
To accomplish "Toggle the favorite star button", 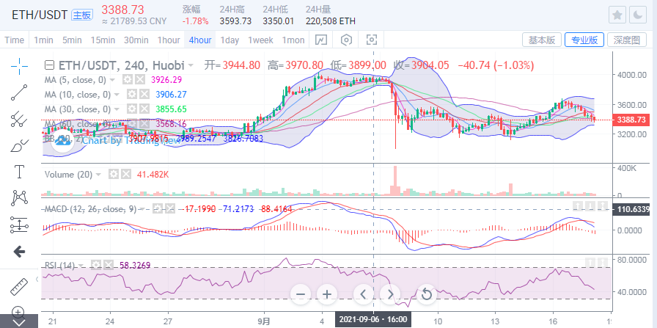I will coord(617,15).
